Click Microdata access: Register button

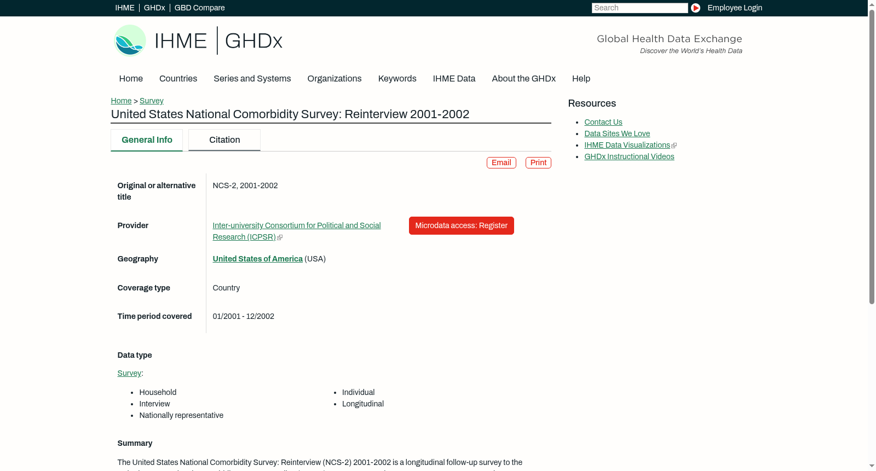(x=462, y=226)
